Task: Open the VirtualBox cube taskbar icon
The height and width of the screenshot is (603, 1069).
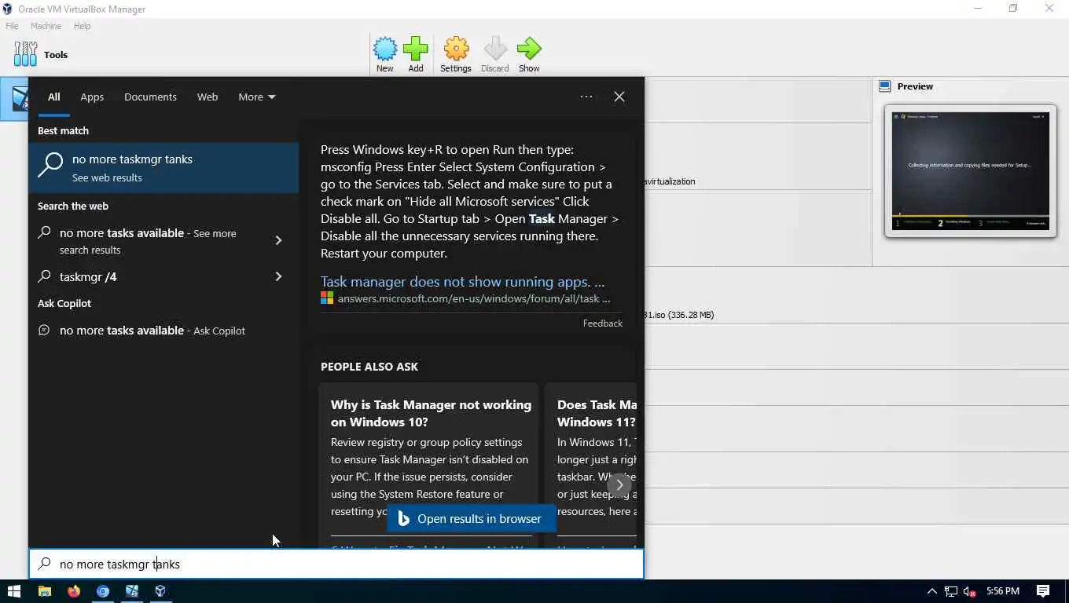Action: (160, 591)
